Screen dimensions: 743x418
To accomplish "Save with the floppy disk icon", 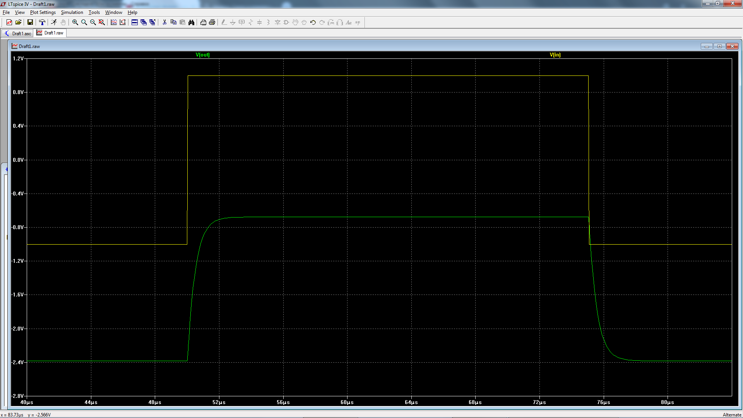I will pos(30,22).
